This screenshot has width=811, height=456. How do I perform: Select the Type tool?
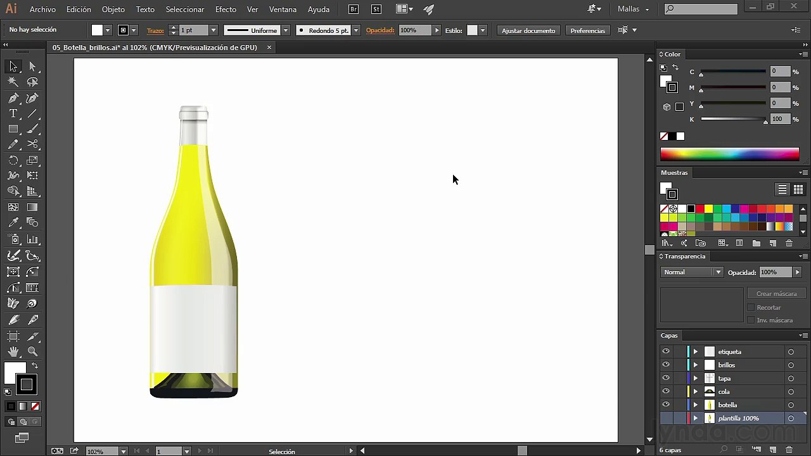13,113
